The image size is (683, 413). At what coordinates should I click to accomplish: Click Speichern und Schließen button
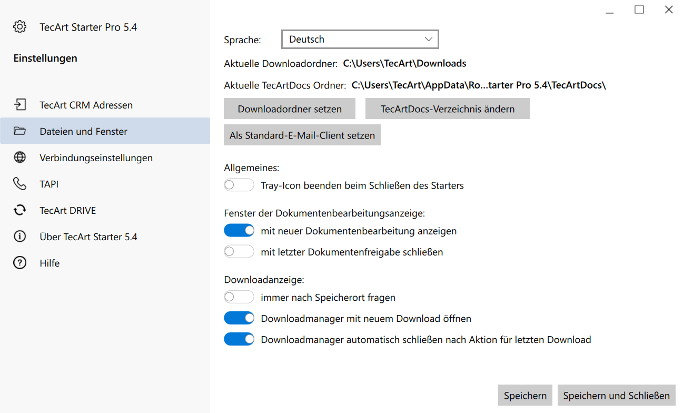click(617, 395)
